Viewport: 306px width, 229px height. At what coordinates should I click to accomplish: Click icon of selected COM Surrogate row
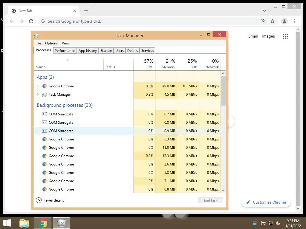click(45, 131)
